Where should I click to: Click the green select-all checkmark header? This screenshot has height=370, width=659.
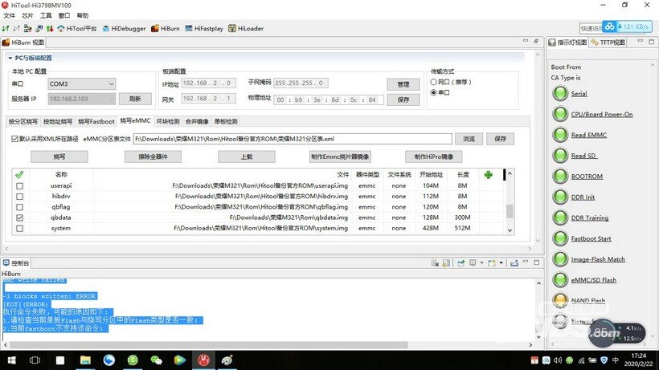(x=19, y=174)
